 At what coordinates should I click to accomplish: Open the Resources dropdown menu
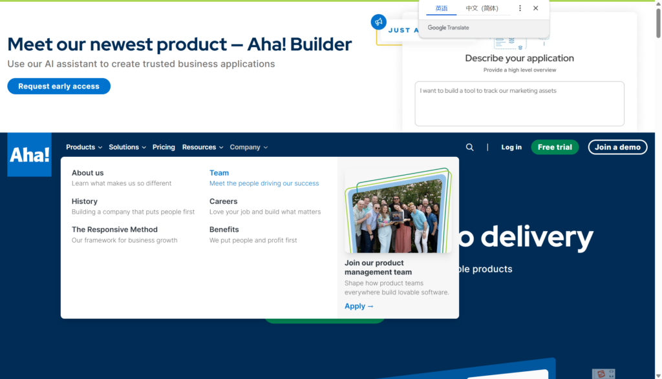[202, 147]
